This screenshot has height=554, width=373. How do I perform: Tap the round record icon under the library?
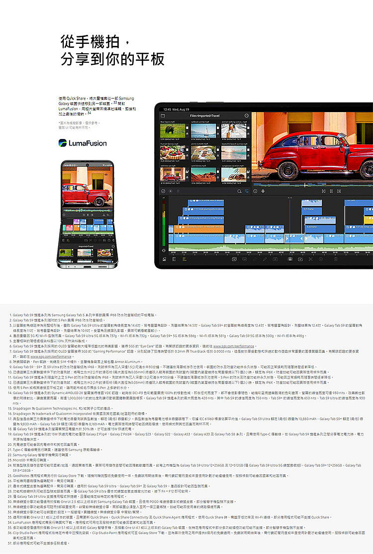(171, 191)
